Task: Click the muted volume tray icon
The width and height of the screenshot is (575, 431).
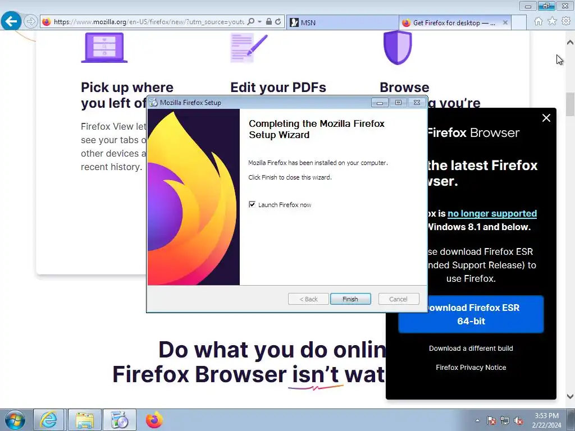Action: (518, 420)
